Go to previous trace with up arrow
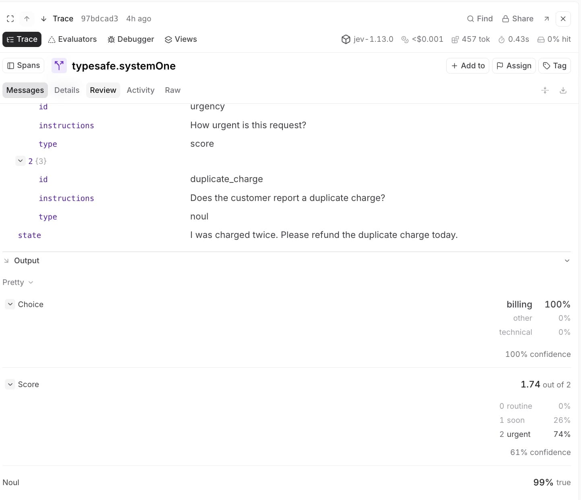The height and width of the screenshot is (500, 581). click(27, 19)
